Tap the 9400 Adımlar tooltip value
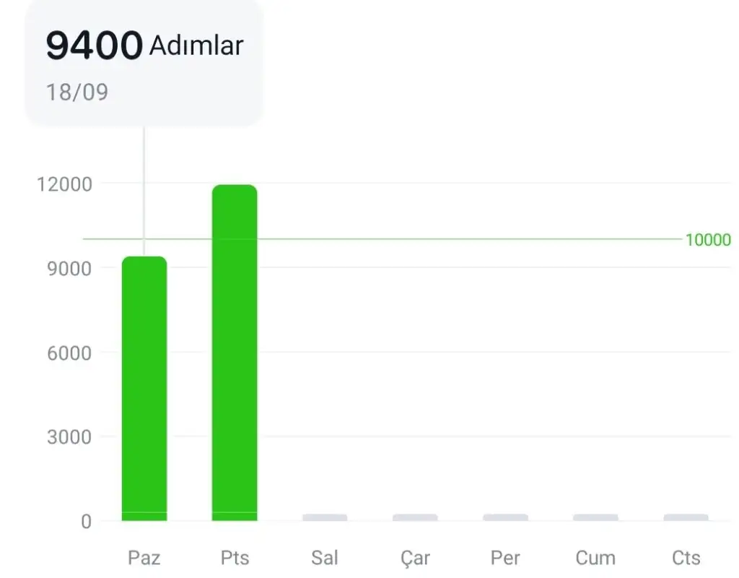 click(144, 46)
